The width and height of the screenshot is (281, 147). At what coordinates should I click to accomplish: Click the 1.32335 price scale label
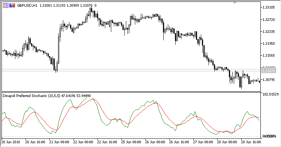click(269, 32)
